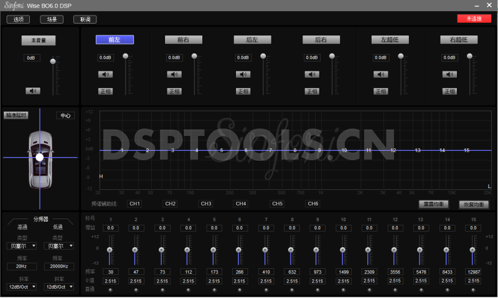The width and height of the screenshot is (498, 298).
Task: Open the 高通 filter type 贝塞尔 dropdown
Action: click(22, 246)
